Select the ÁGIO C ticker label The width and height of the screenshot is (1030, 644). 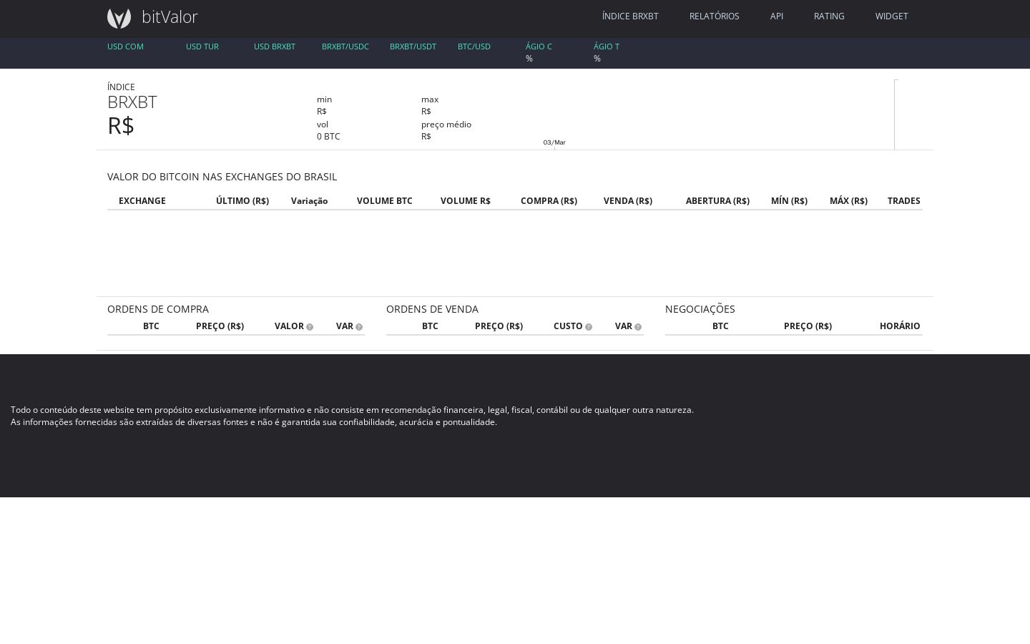click(539, 47)
